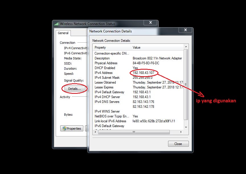Select the Link-local IPv6 Address property
The image size is (246, 174).
(110, 121)
